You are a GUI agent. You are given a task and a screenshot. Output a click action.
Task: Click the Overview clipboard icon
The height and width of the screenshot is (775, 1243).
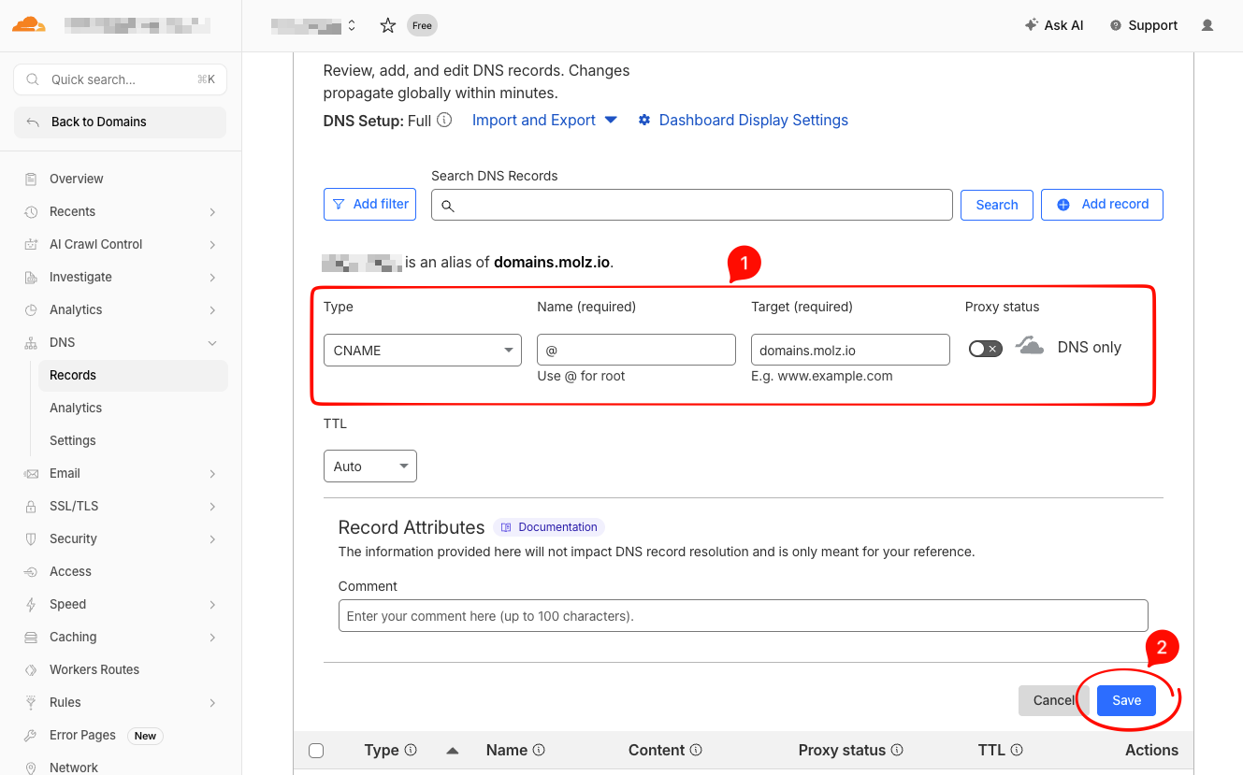point(31,179)
